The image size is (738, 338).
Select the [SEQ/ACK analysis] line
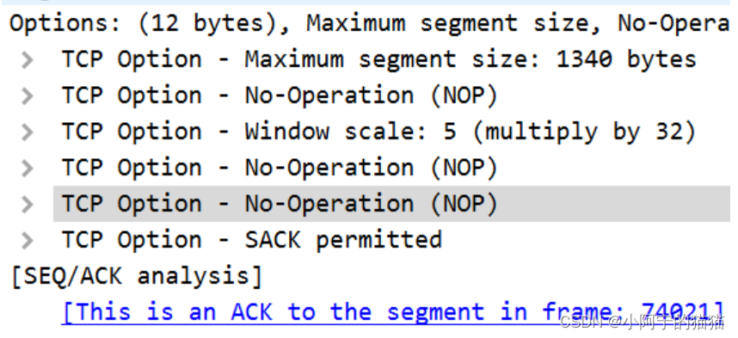point(136,276)
